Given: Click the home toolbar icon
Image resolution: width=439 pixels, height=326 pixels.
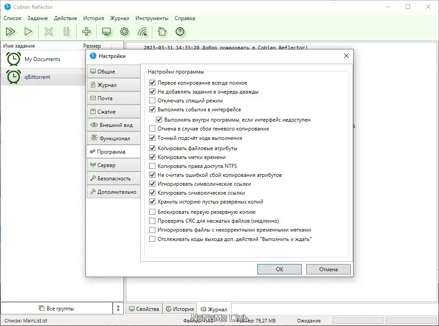Looking at the screenshot, I should [162, 31].
